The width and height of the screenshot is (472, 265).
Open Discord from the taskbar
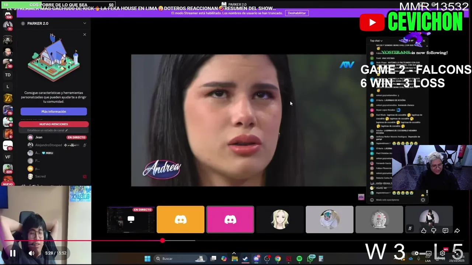(256, 259)
